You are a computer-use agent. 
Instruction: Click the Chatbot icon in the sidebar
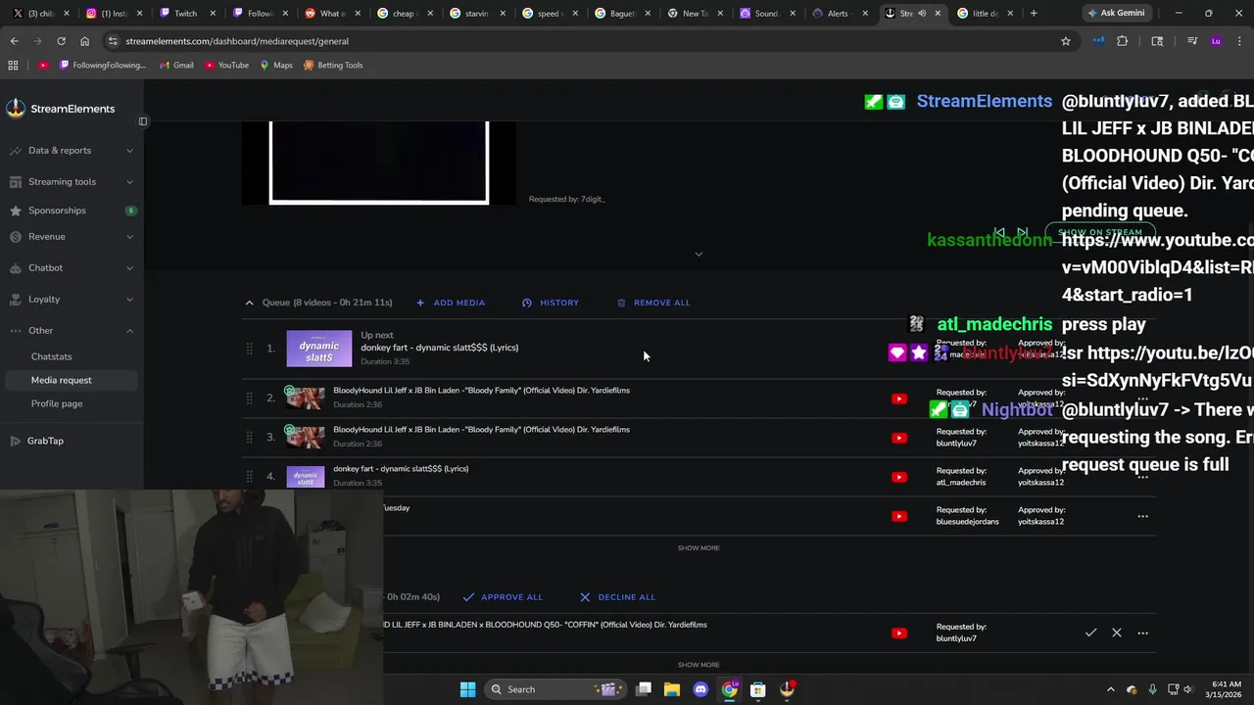tap(16, 267)
